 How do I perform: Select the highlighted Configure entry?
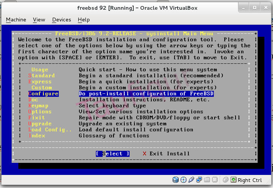43,94
